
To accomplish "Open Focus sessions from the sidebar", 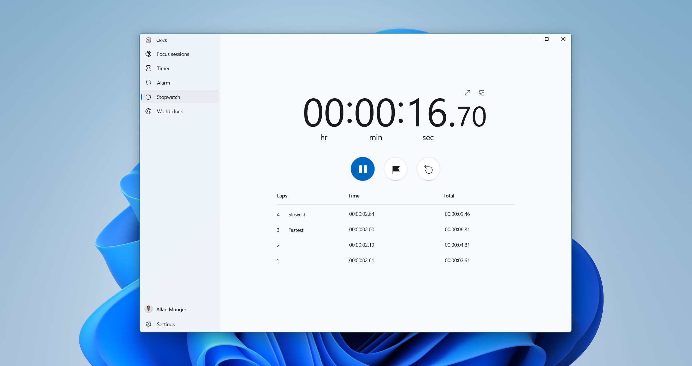I will pyautogui.click(x=173, y=54).
